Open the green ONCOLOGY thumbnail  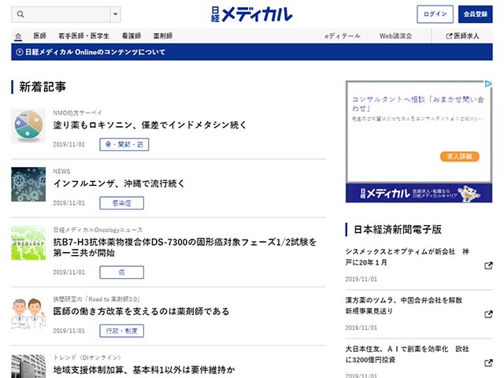28,243
